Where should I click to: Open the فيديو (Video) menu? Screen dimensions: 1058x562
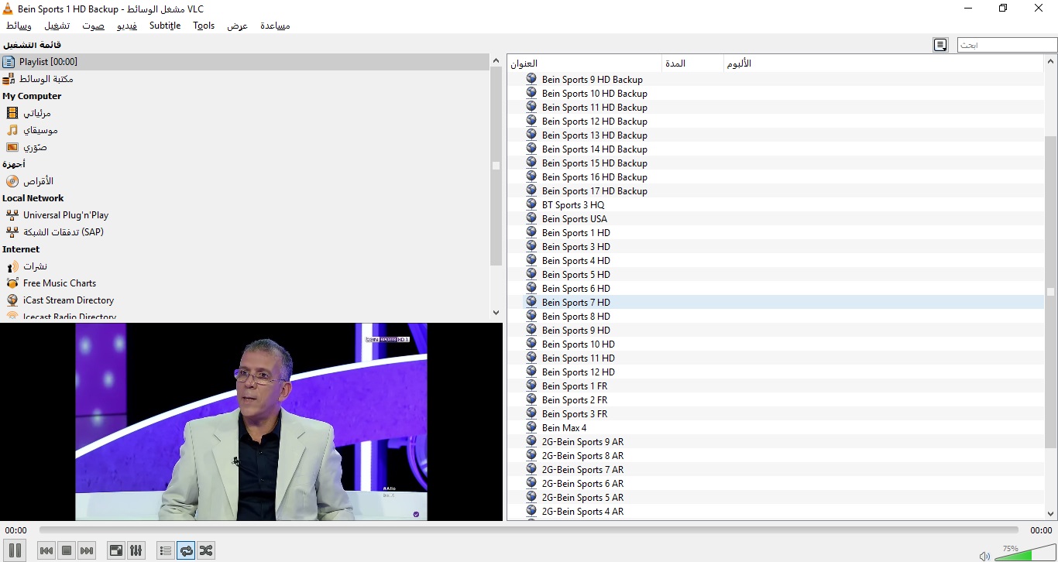[x=127, y=26]
